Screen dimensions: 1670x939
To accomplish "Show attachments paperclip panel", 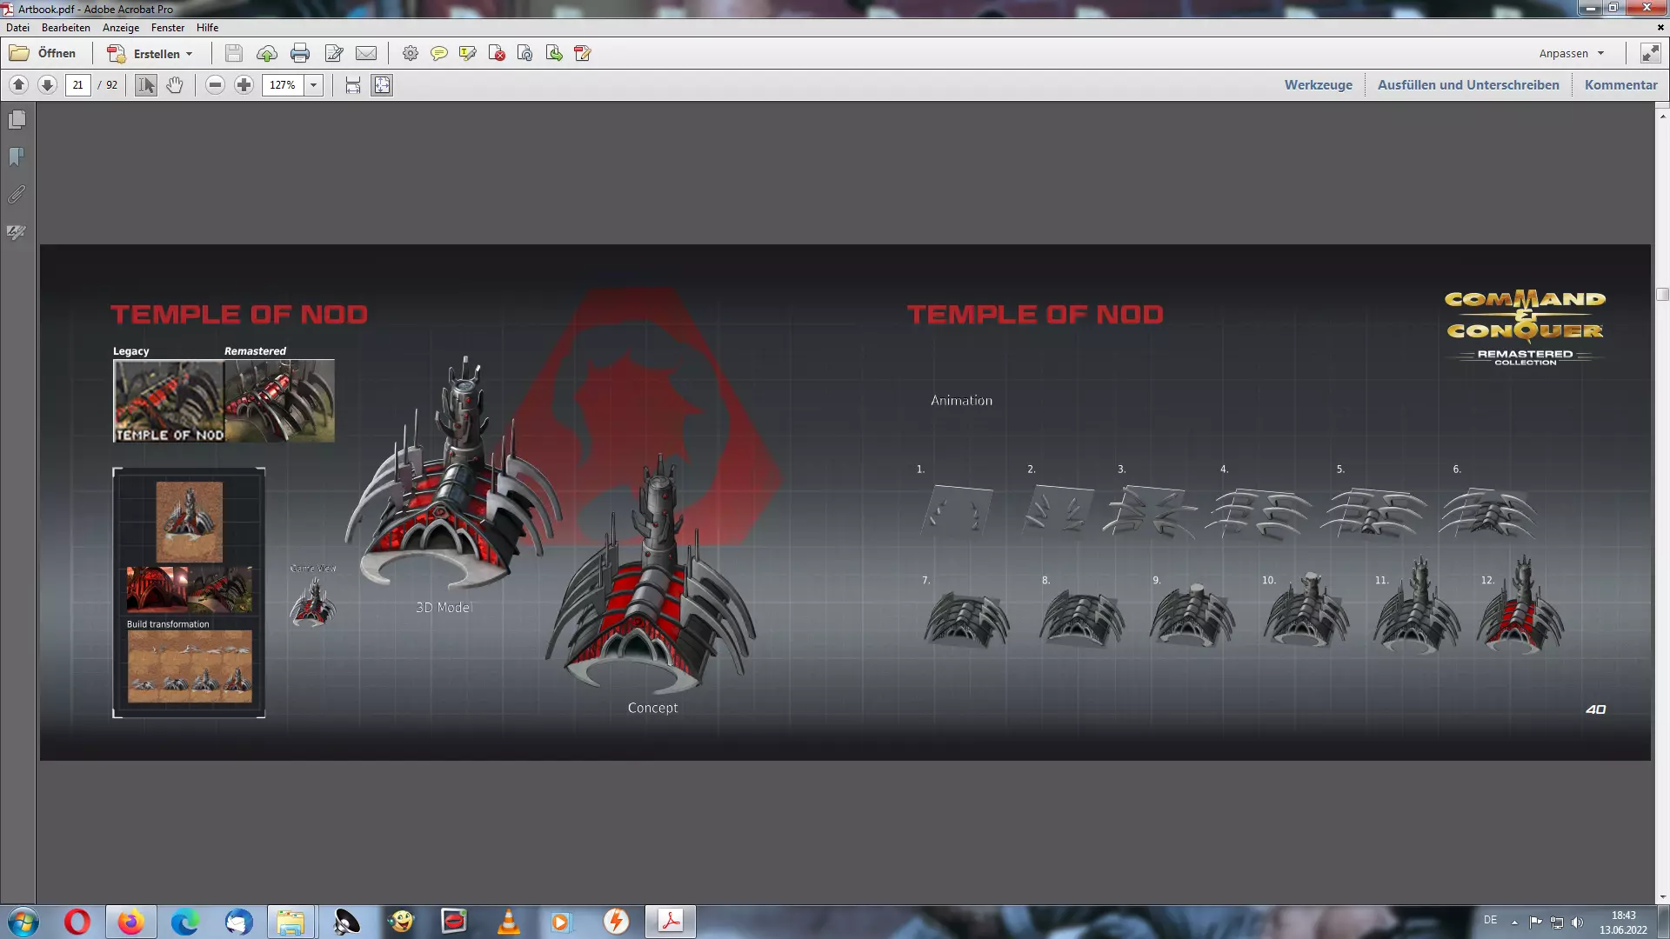I will (17, 195).
